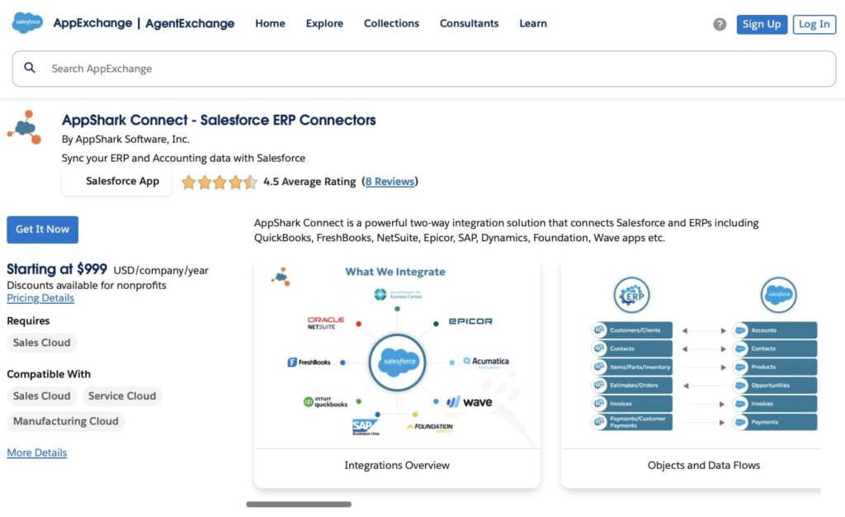The image size is (845, 517).
Task: Open the Explore page
Action: coord(323,23)
